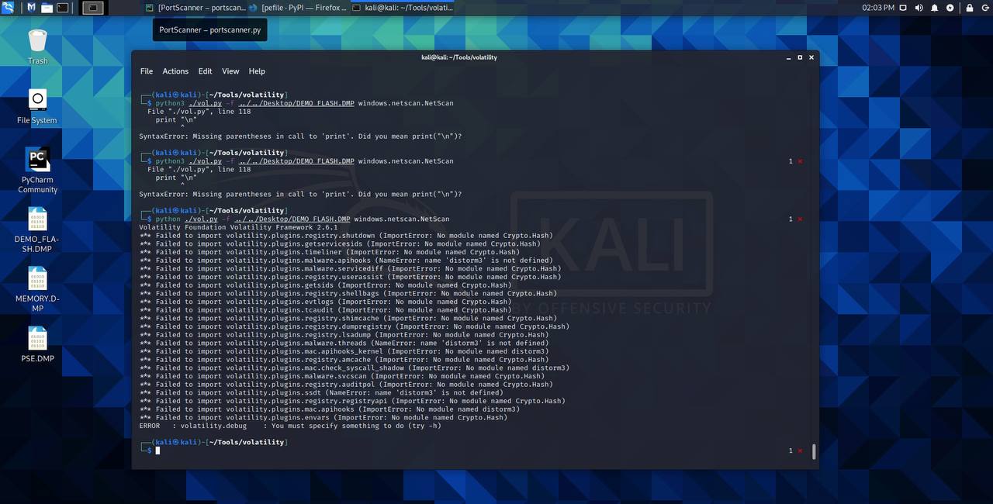Click the terminal vertical scrollbar handle
993x504 pixels.
813,451
